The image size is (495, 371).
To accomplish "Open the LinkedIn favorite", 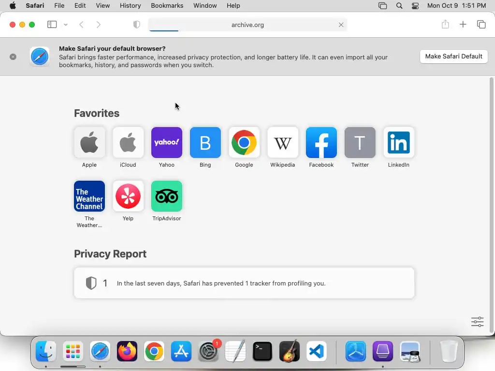I will click(399, 143).
